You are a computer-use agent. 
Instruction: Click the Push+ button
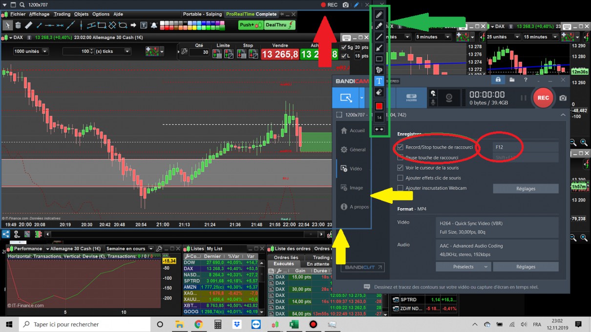click(251, 25)
